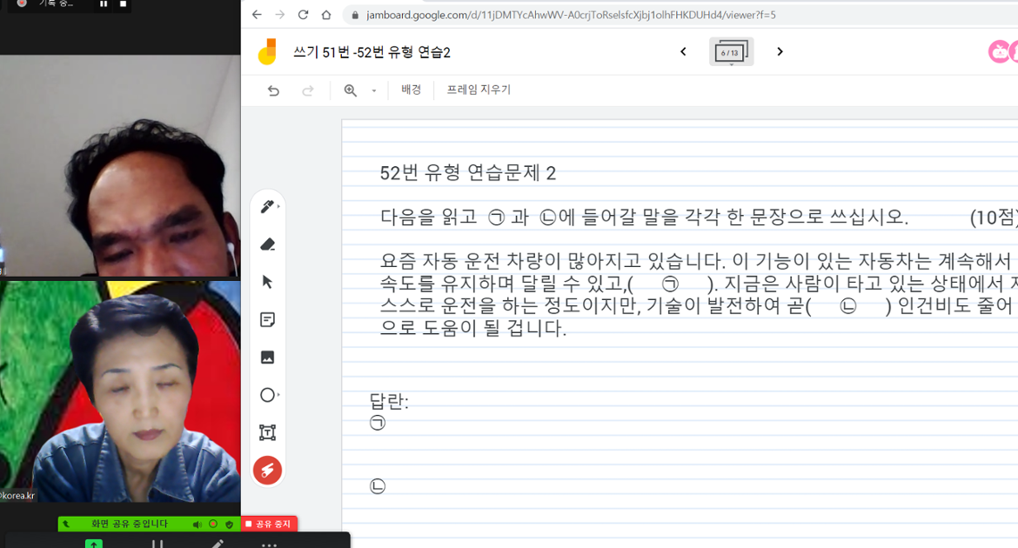Image resolution: width=1018 pixels, height=548 pixels.
Task: Click the speaker icon on the sharing bar
Action: tap(197, 524)
